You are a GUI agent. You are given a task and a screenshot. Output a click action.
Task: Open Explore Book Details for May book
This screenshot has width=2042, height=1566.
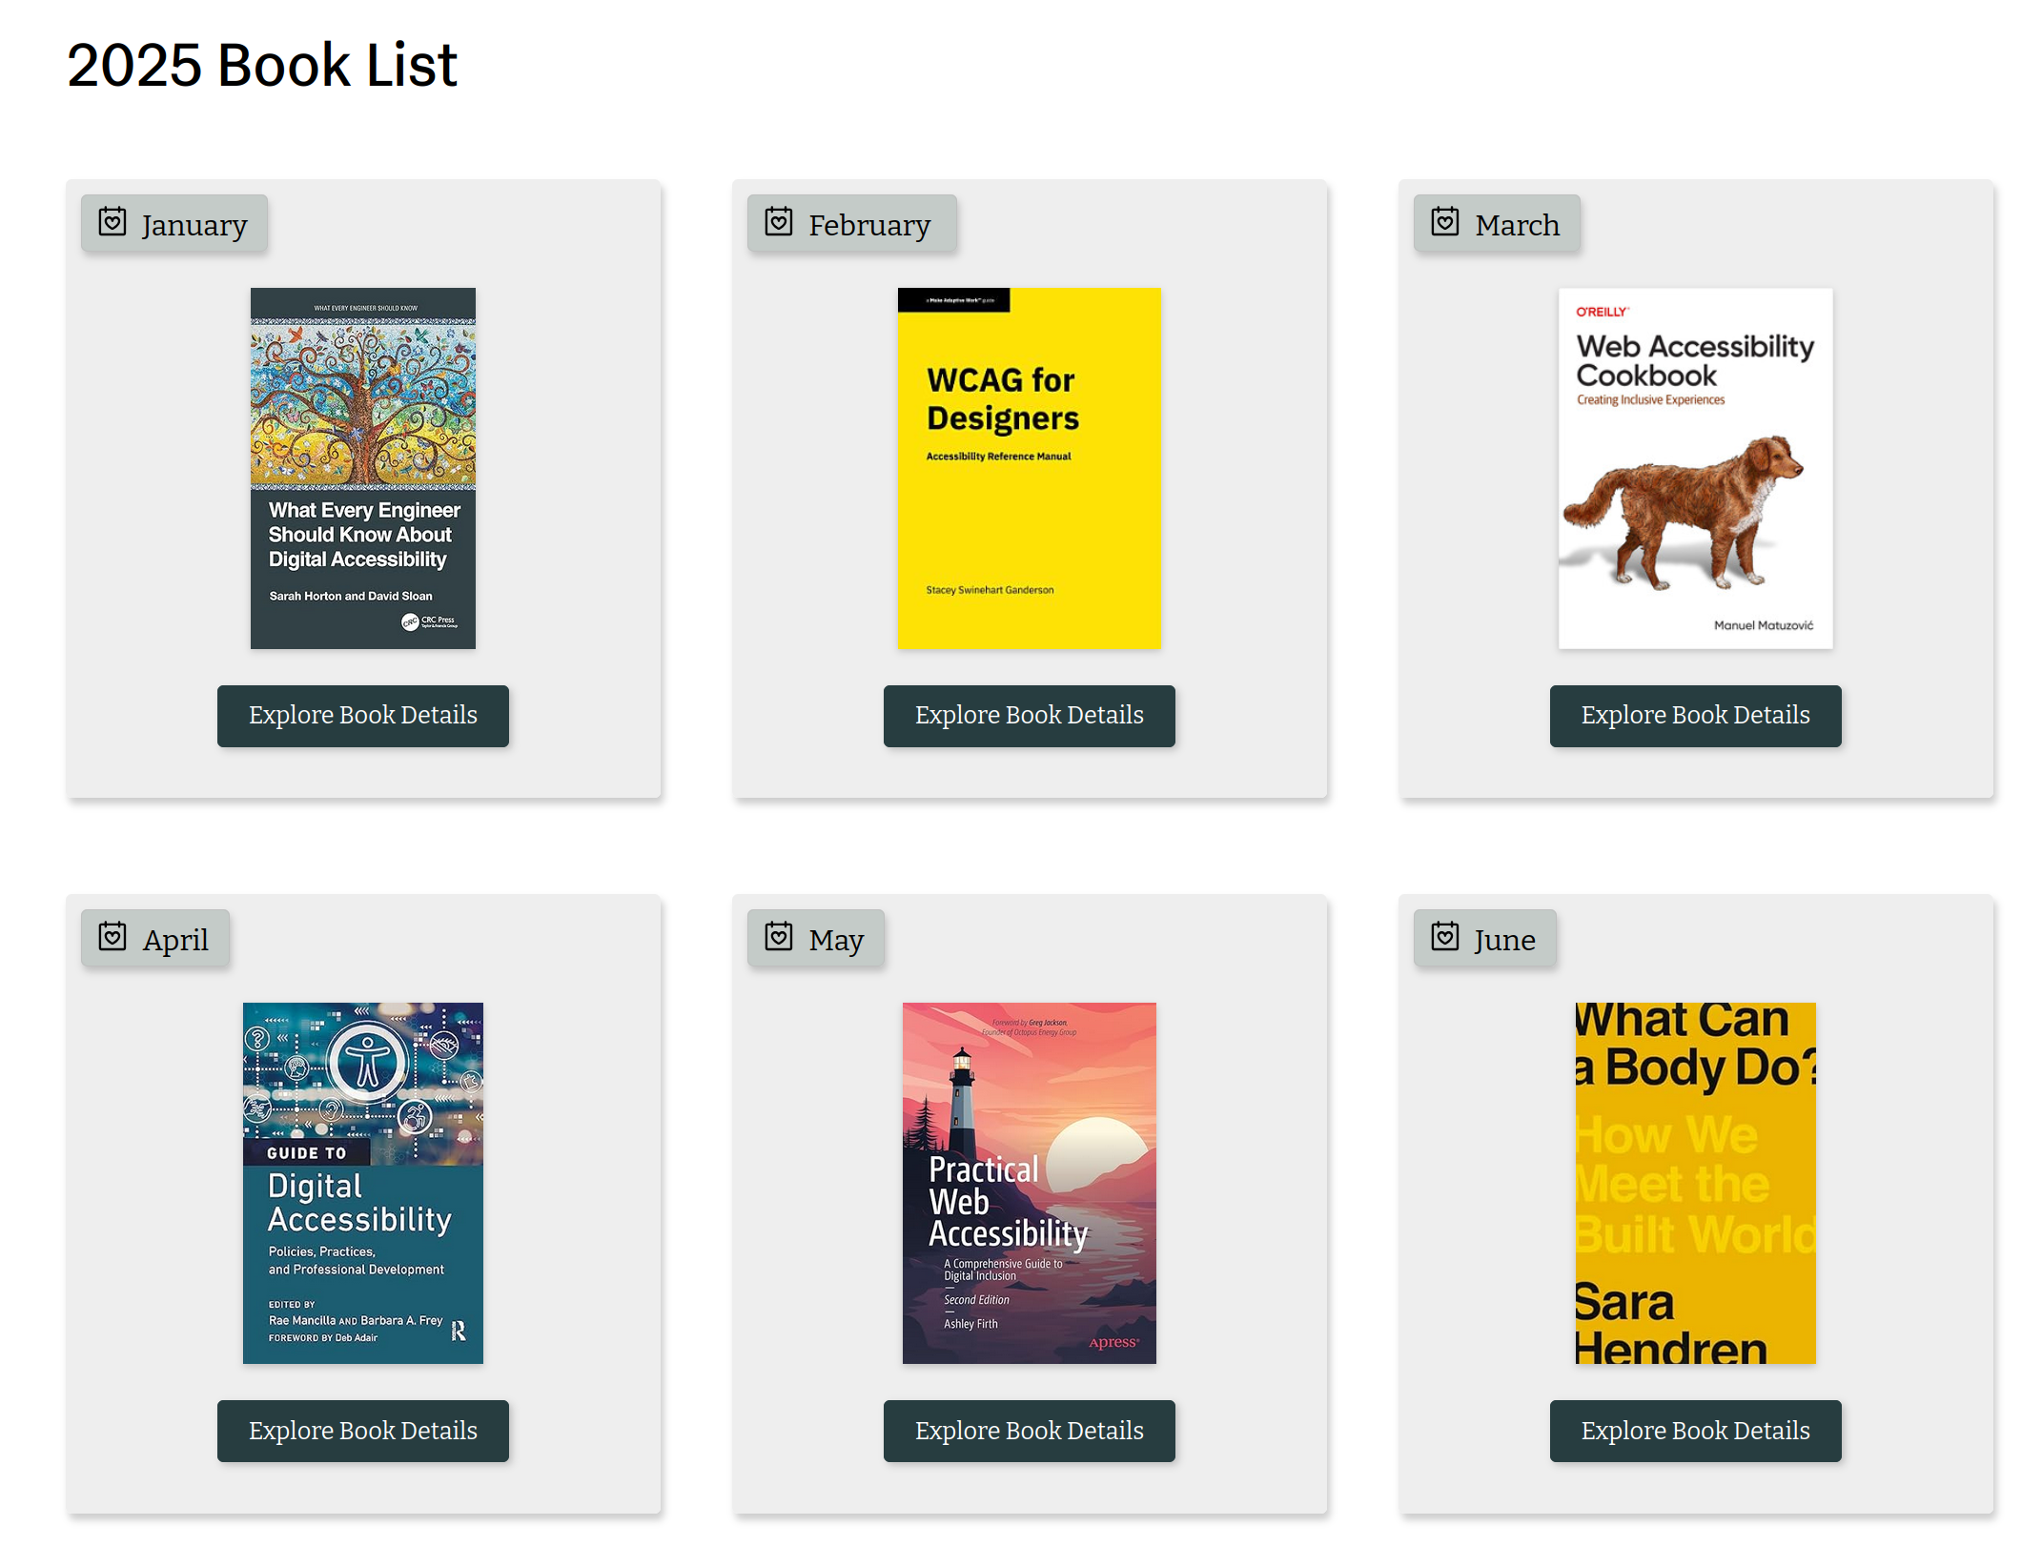click(1030, 1431)
